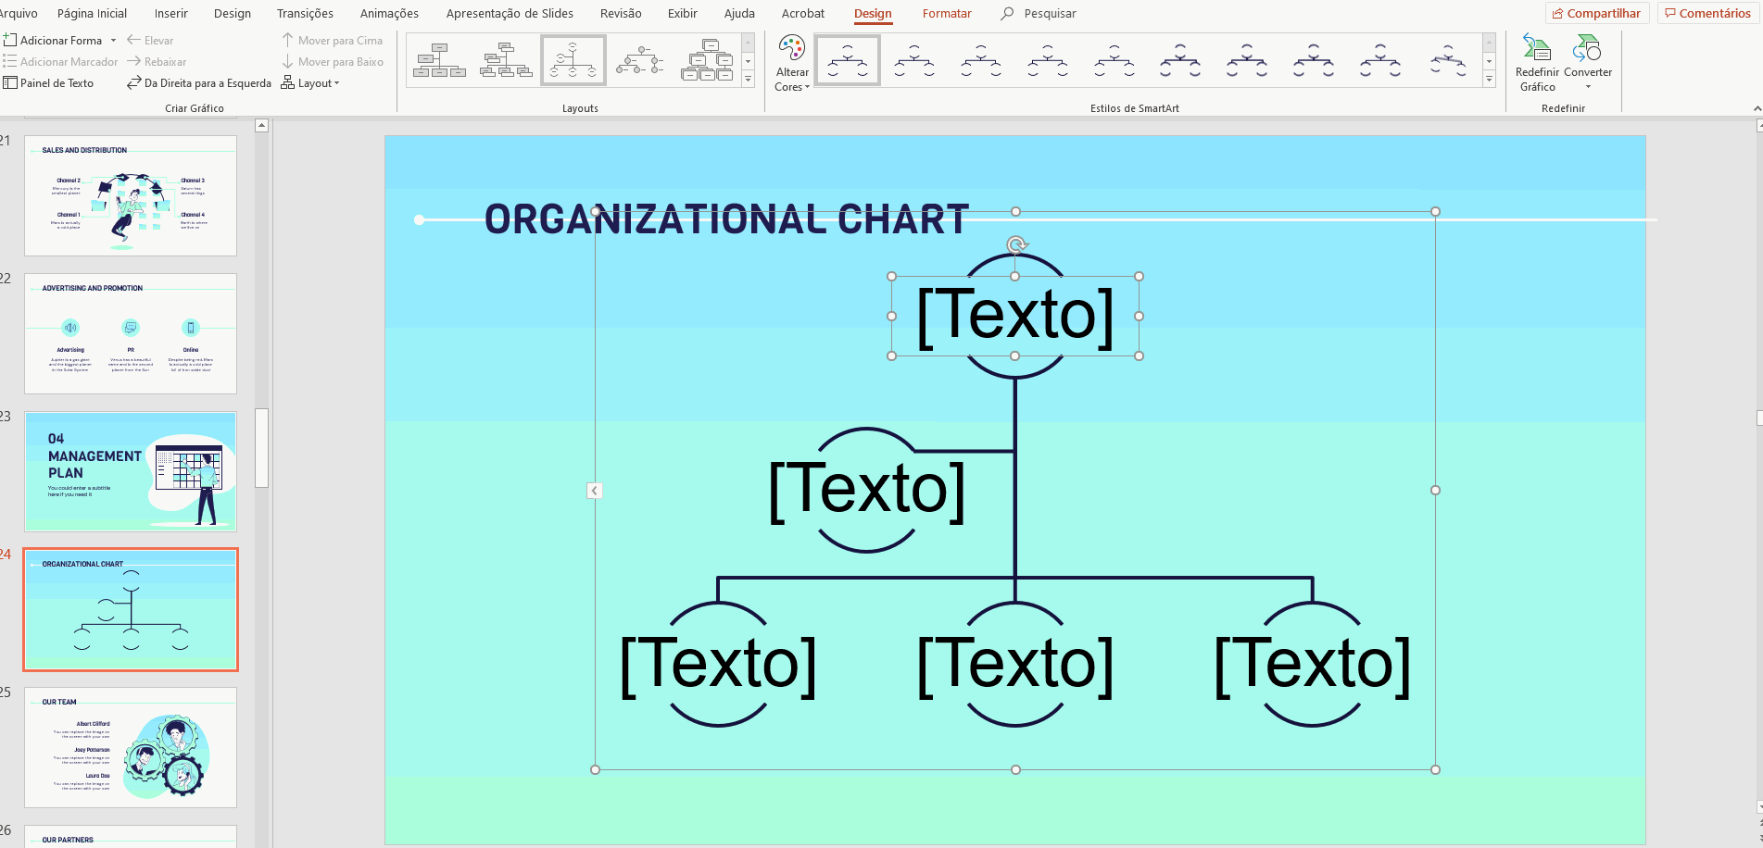Click Pesquisar search box
This screenshot has height=848, width=1763.
pos(1039,13)
